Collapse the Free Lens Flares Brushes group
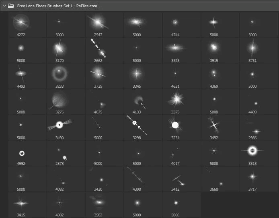Image resolution: width=279 pixels, height=218 pixels. [x=4, y=6]
